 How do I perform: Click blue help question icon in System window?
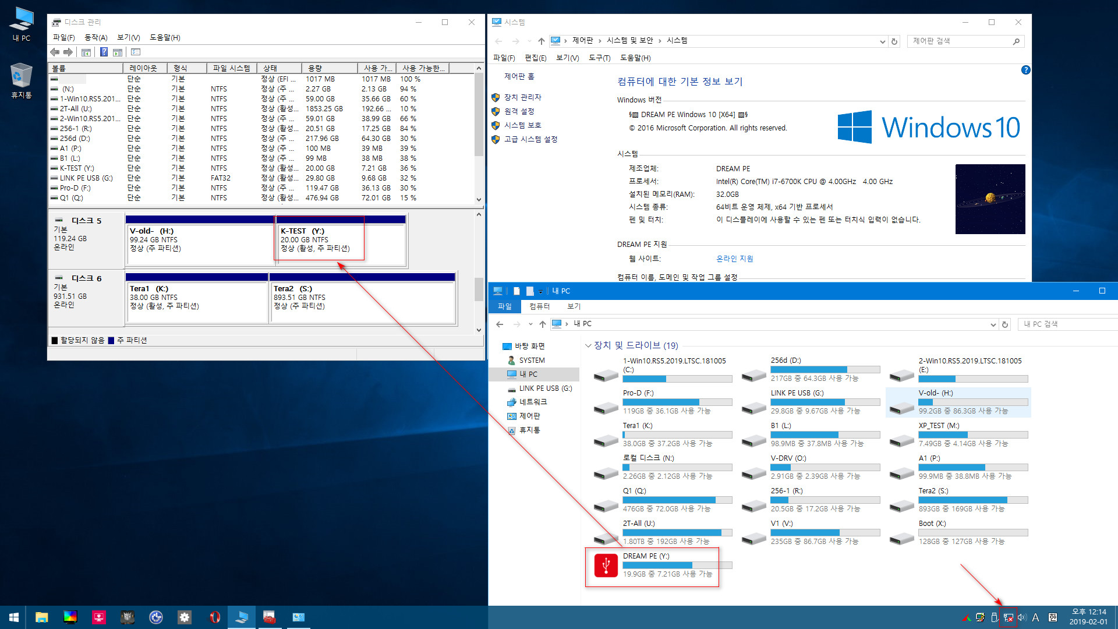(1026, 70)
